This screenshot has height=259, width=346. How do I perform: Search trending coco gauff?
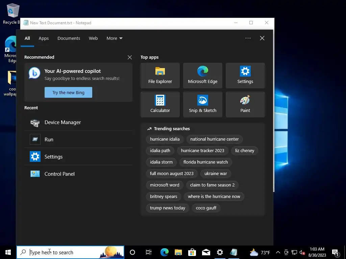click(206, 208)
